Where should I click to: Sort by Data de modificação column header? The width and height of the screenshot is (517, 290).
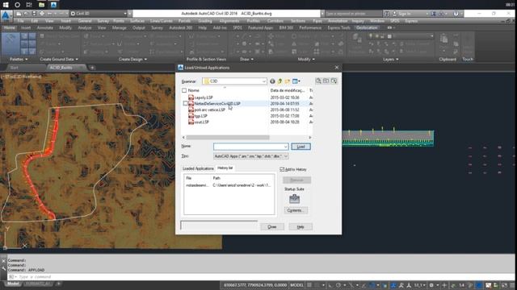tap(288, 90)
